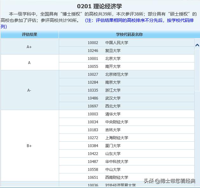Click the row 10027 北京师范大学
The image size is (200, 188).
click(127, 74)
